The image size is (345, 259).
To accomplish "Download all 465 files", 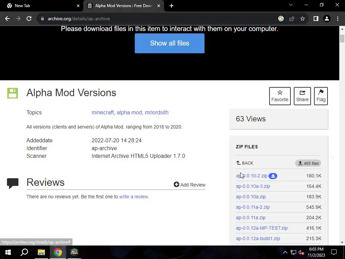I will click(308, 164).
